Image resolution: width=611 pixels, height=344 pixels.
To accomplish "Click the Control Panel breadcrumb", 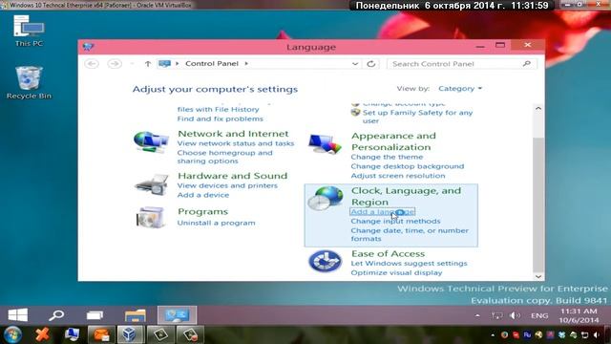I will [212, 63].
